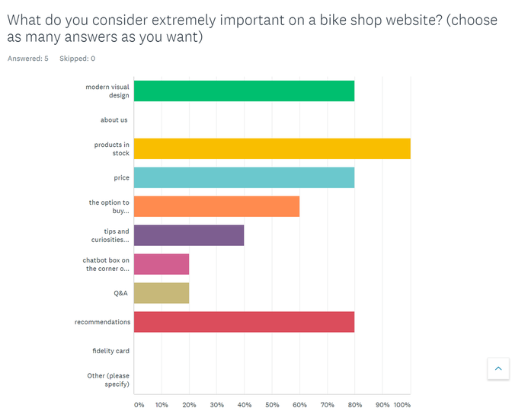The height and width of the screenshot is (408, 512).
Task: Click the 'Other (please specify)' label
Action: 108,380
